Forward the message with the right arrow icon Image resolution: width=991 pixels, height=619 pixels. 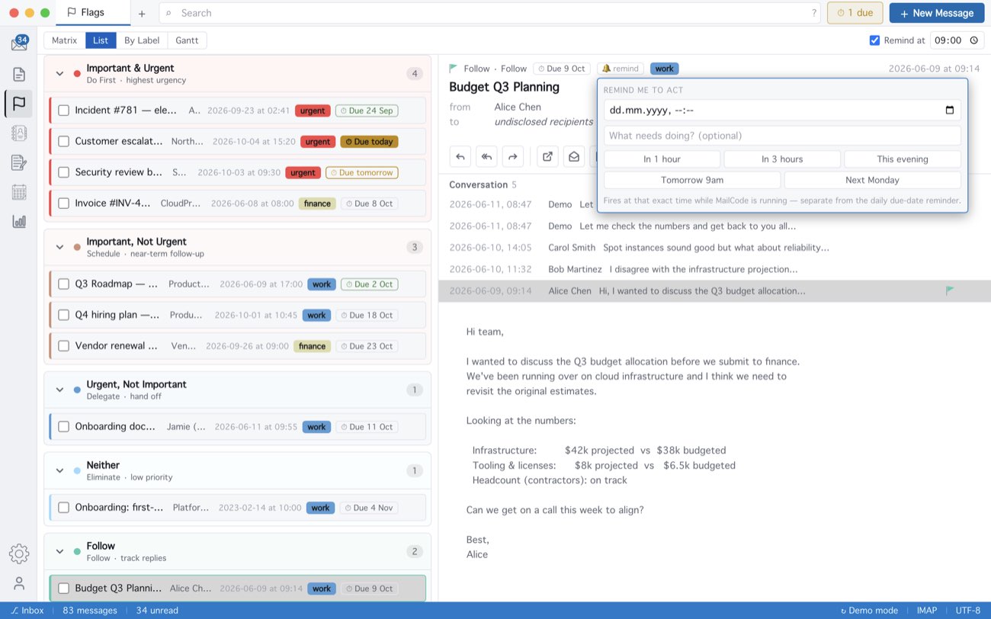(513, 156)
